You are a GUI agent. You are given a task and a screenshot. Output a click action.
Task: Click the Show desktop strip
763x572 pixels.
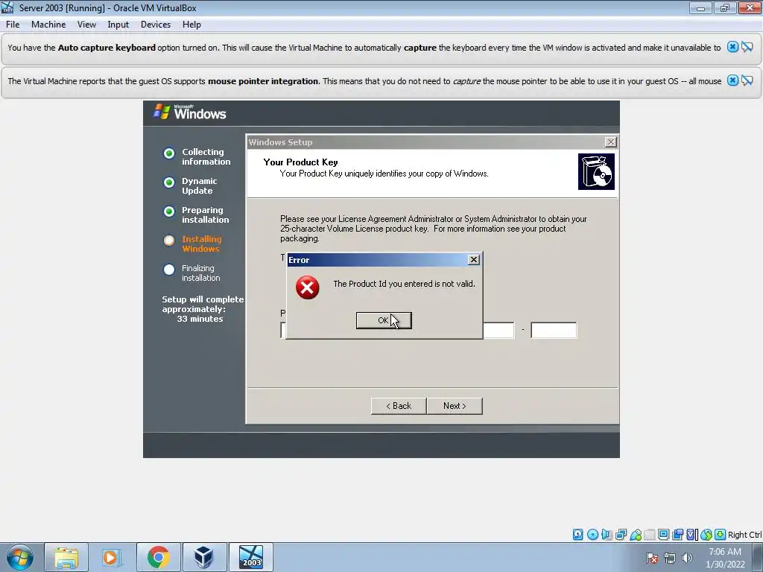pyautogui.click(x=758, y=557)
